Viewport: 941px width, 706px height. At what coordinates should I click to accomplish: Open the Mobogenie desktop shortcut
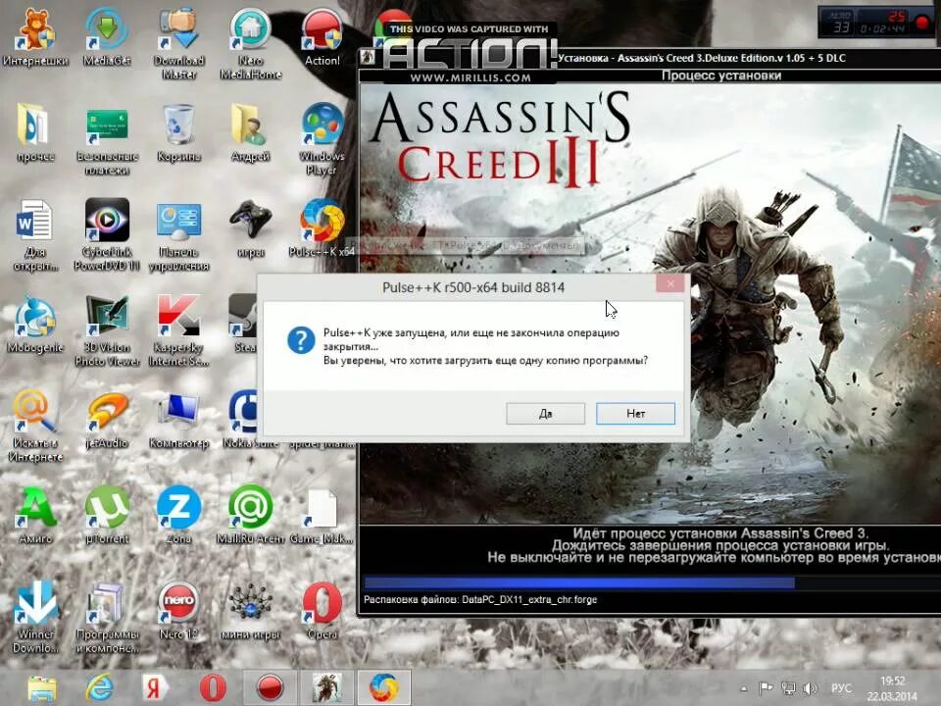35,325
